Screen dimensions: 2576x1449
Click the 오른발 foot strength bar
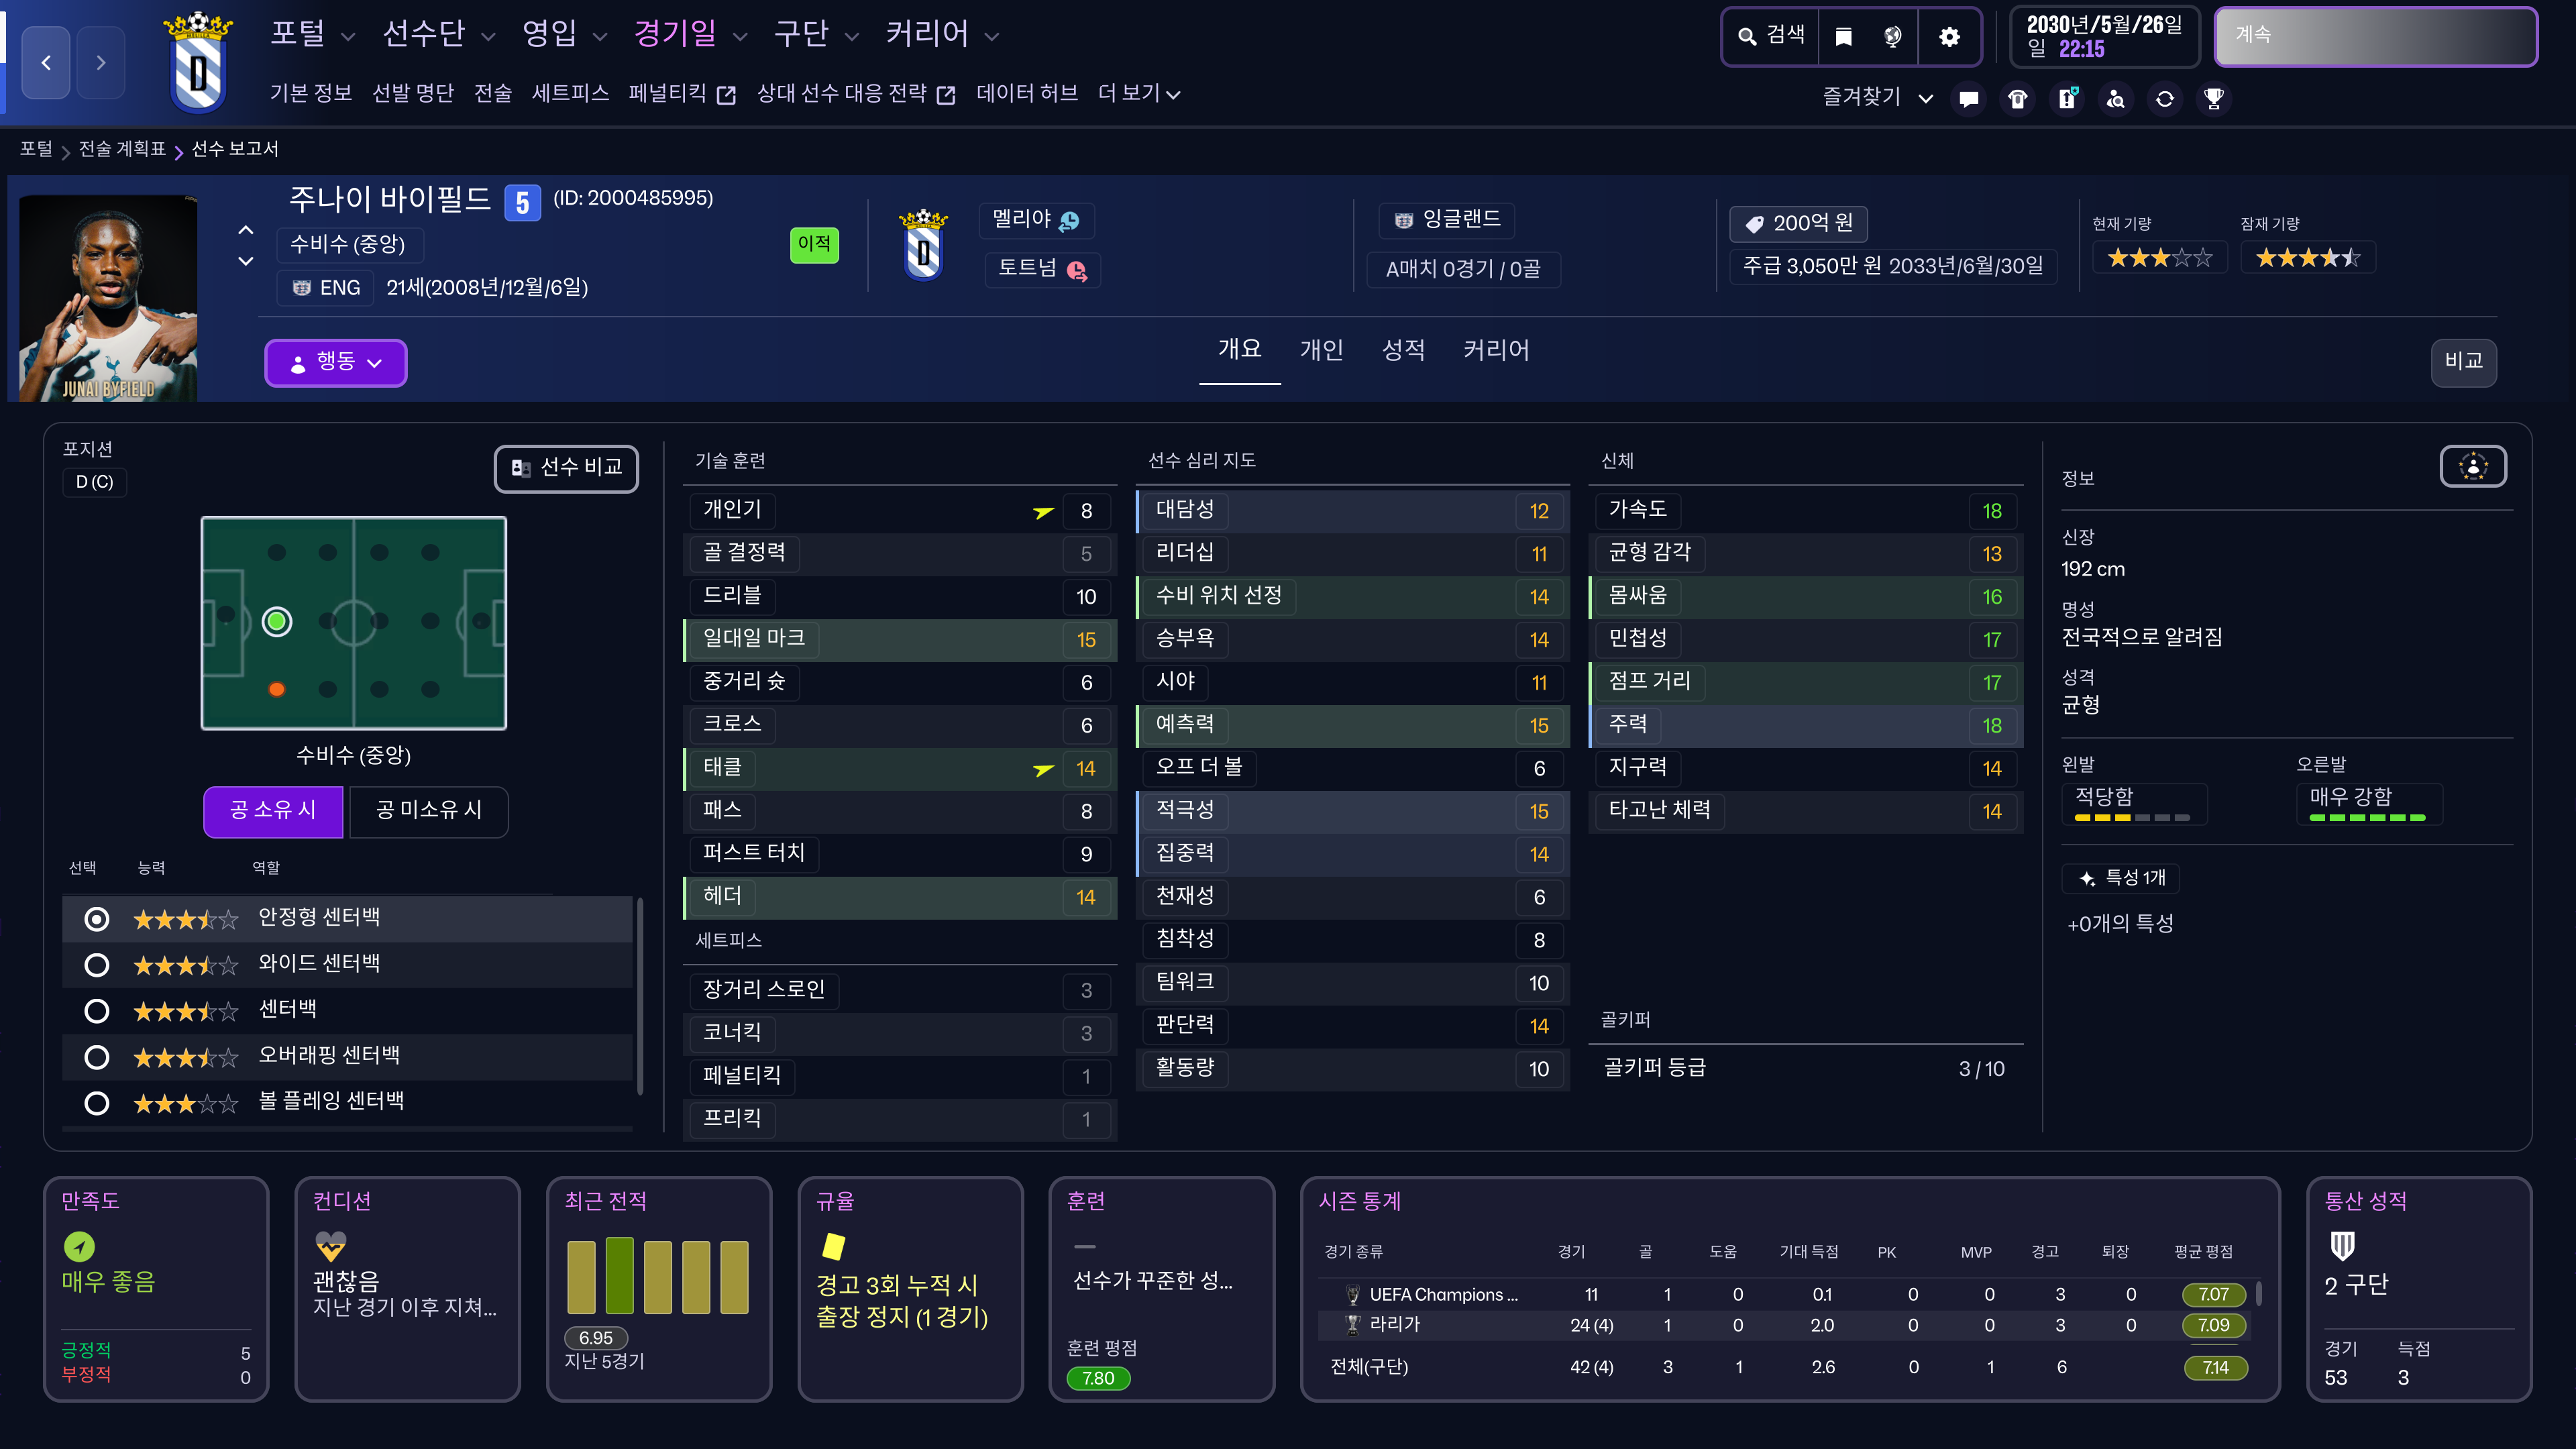(2367, 817)
